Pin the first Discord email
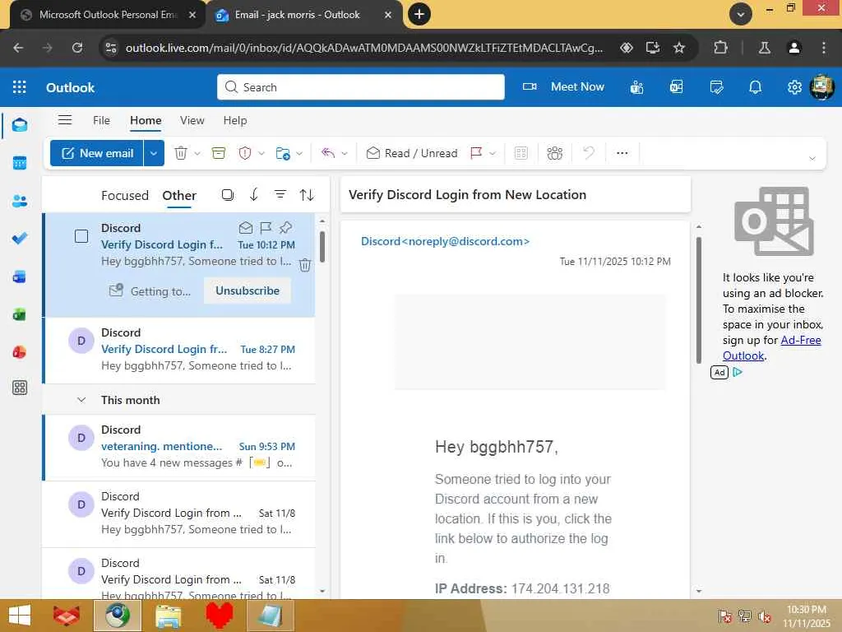 click(285, 227)
